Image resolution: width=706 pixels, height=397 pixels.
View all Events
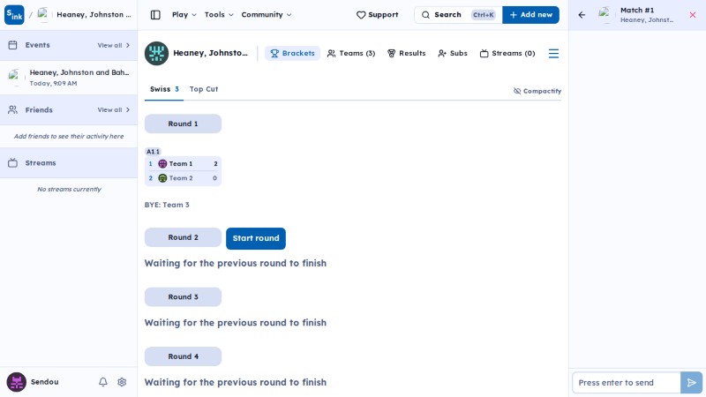click(x=114, y=46)
